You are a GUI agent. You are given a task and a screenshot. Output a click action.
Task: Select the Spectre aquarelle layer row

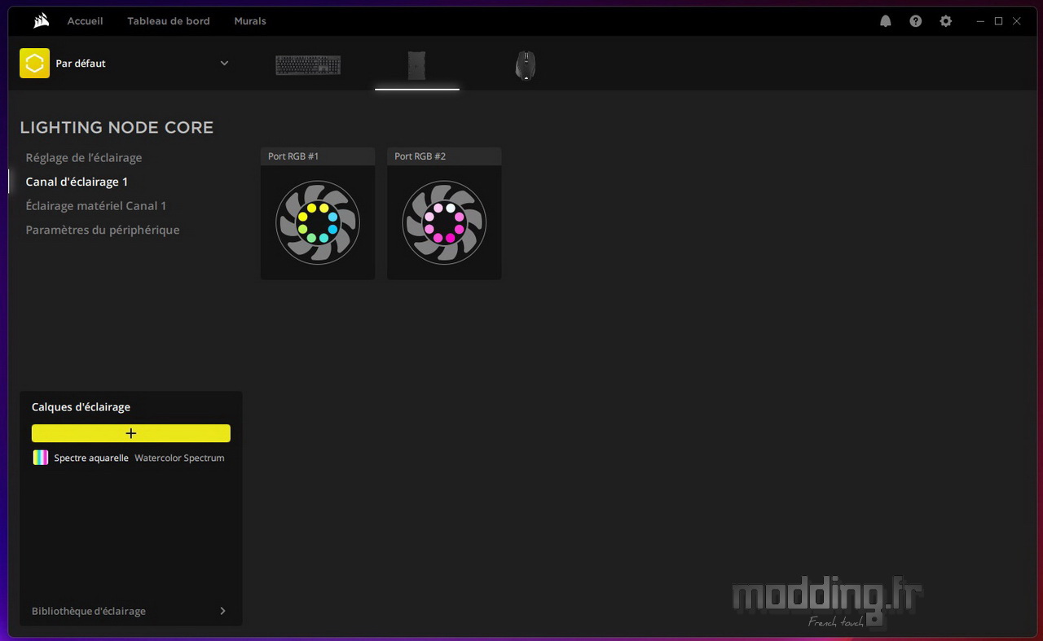point(131,458)
